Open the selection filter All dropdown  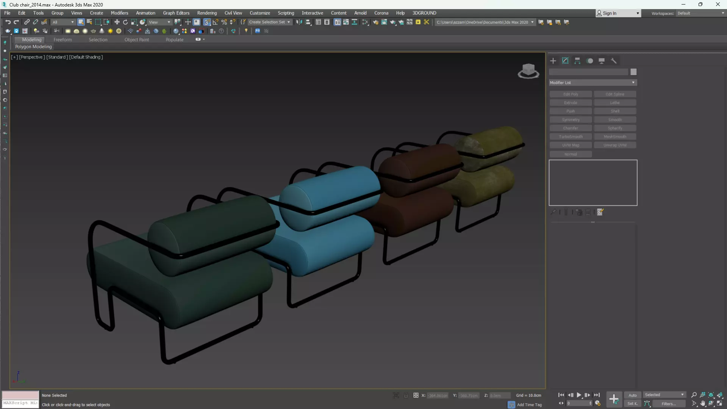pos(63,22)
